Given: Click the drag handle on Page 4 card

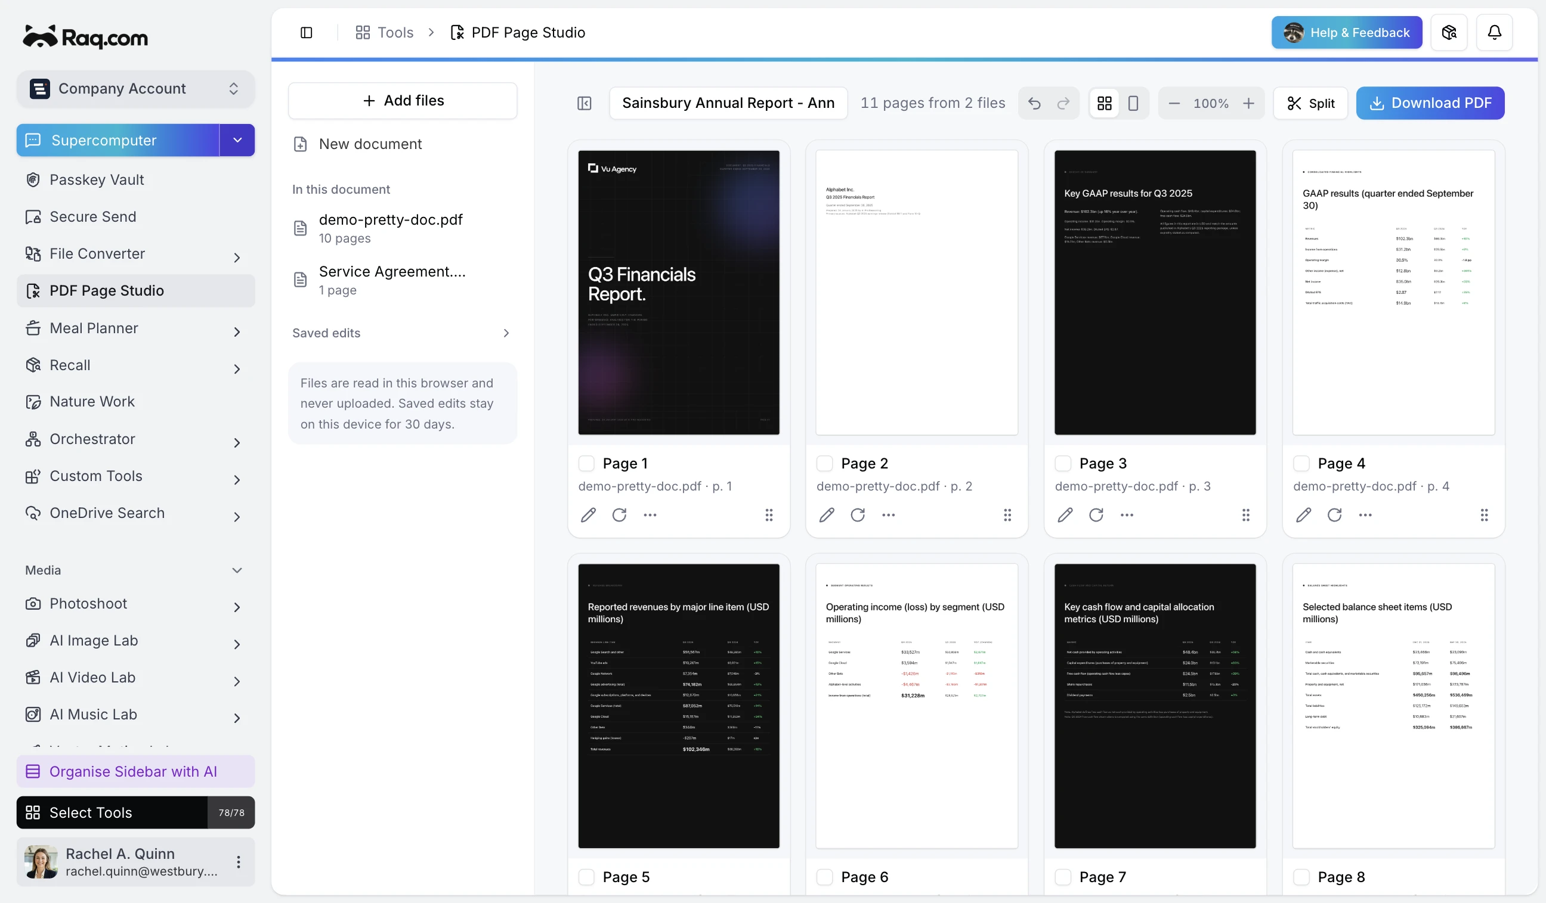Looking at the screenshot, I should click(x=1484, y=515).
